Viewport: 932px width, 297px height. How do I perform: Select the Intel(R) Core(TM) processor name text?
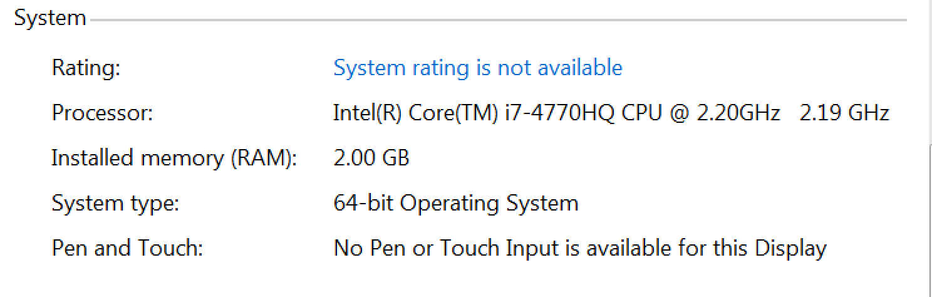416,113
